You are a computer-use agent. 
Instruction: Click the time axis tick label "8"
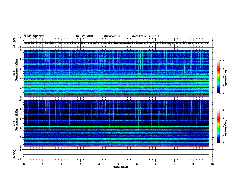pyautogui.click(x=174, y=164)
